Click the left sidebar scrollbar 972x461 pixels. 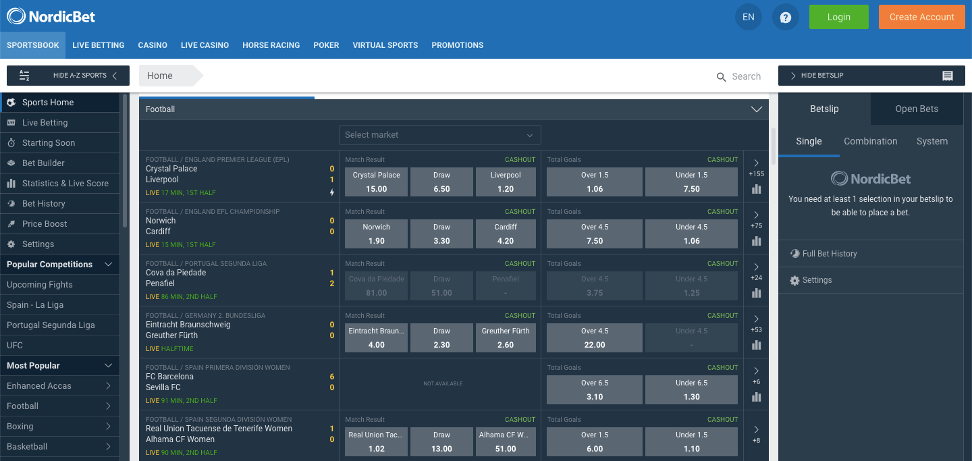point(125,161)
